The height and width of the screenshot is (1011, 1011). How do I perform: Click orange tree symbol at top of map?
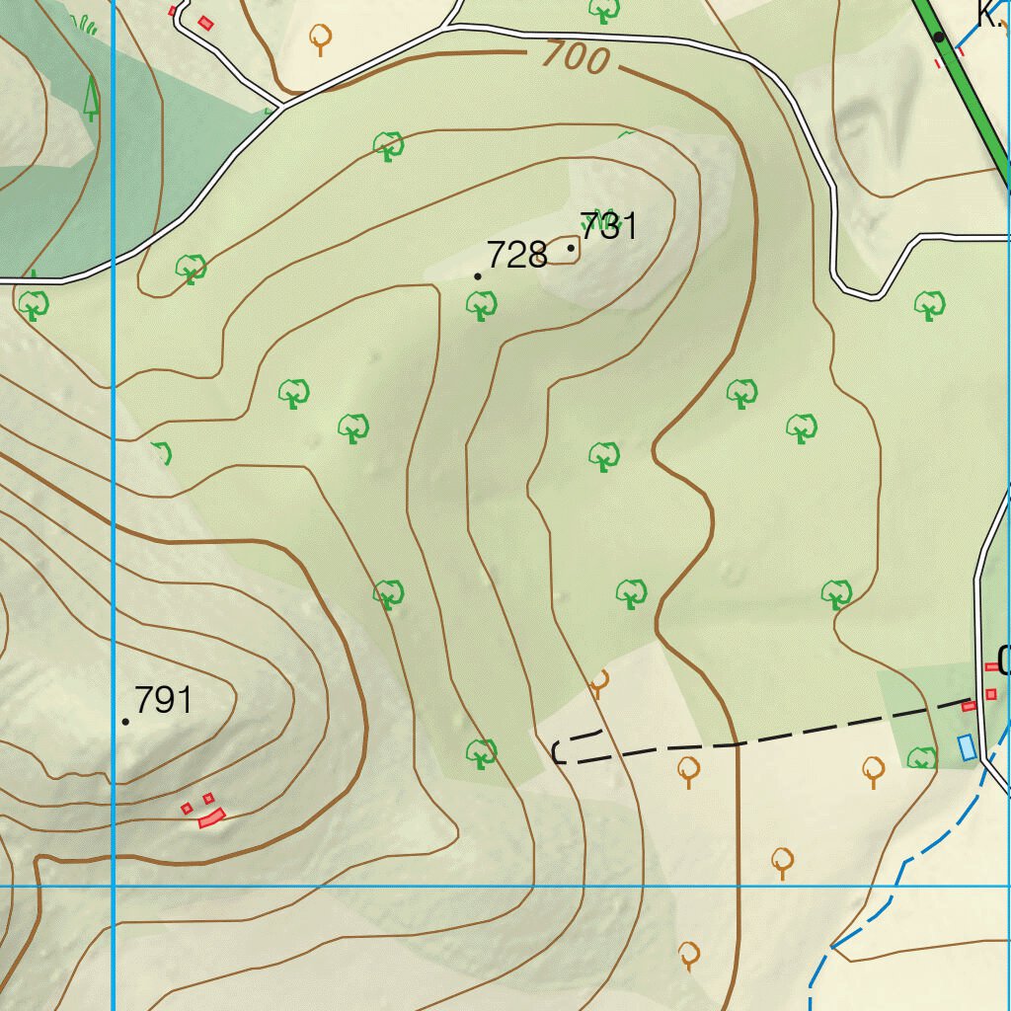[x=319, y=39]
